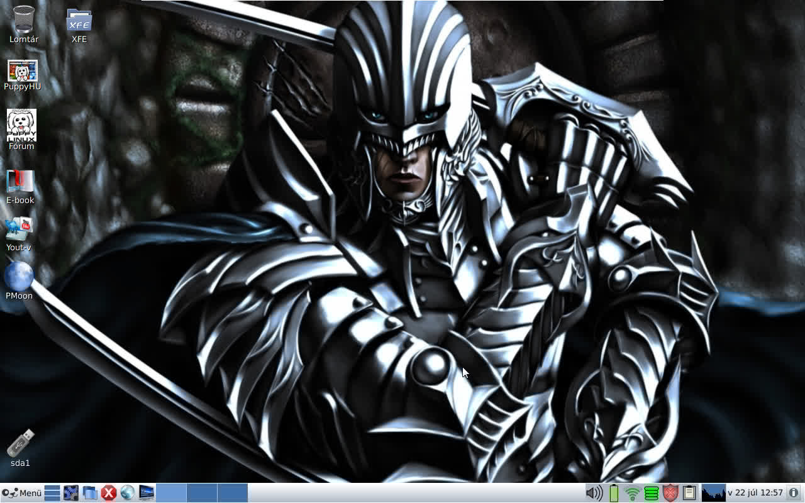
Task: Click the blue stacked windows icon in taskbar
Action: [90, 493]
